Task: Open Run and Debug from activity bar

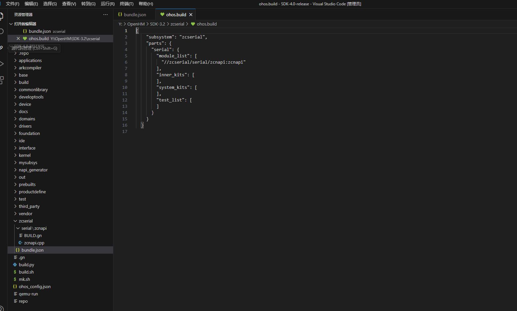Action: tap(2, 64)
